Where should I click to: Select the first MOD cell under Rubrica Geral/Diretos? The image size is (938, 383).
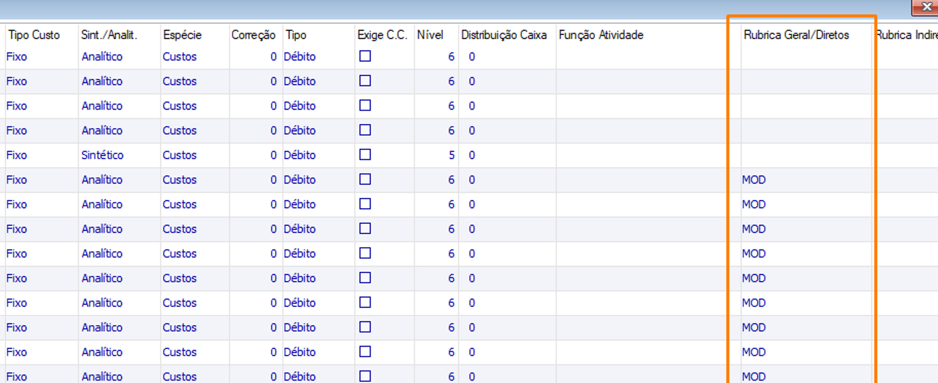tap(754, 180)
